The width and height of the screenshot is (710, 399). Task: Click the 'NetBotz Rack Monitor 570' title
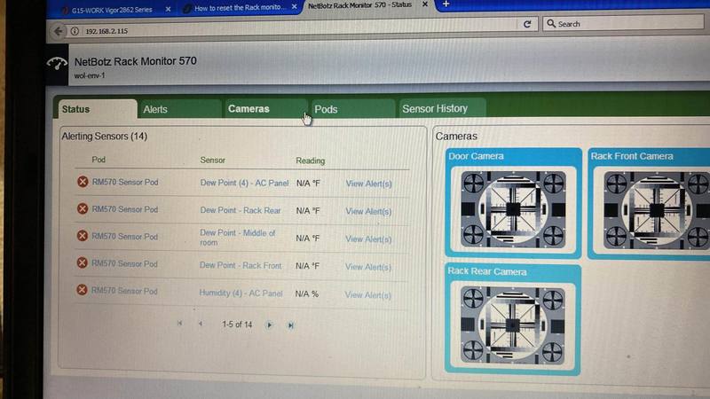pos(136,61)
